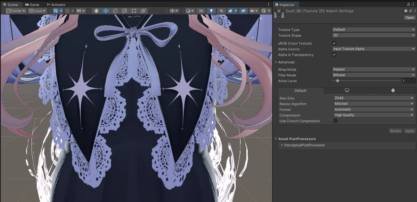This screenshot has width=417, height=202.
Task: Switch to the Game tab
Action: [32, 5]
